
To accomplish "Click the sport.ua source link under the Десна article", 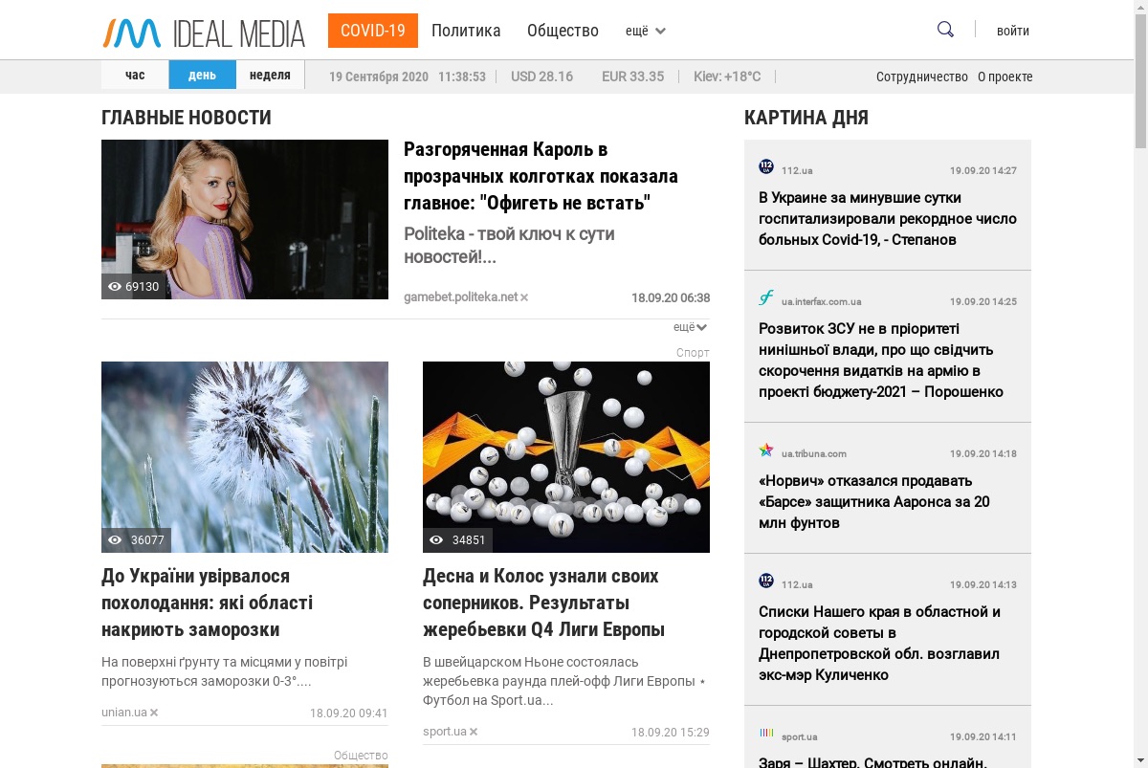I will coord(445,732).
